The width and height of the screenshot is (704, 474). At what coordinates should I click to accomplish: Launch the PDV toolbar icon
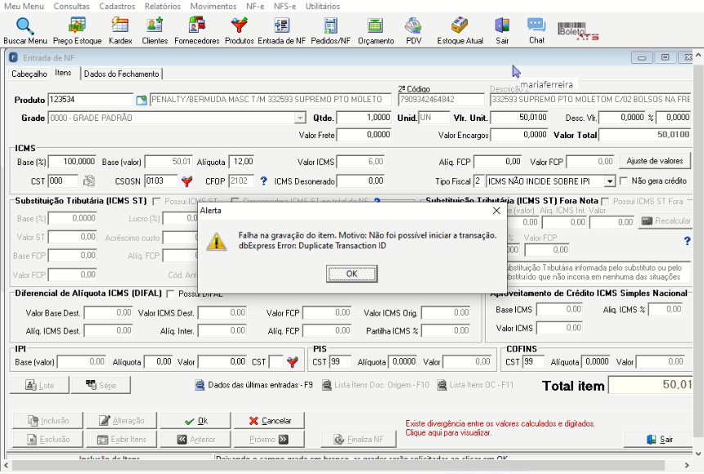(x=414, y=30)
